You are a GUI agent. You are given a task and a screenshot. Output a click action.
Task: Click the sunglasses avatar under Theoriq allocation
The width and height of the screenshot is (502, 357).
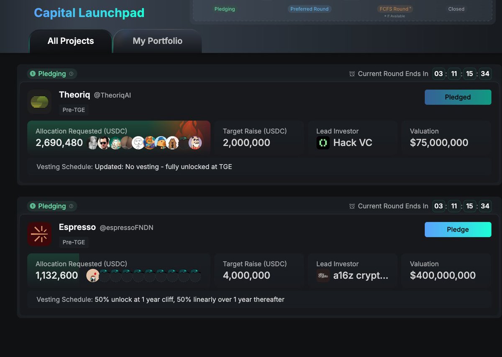tap(104, 143)
